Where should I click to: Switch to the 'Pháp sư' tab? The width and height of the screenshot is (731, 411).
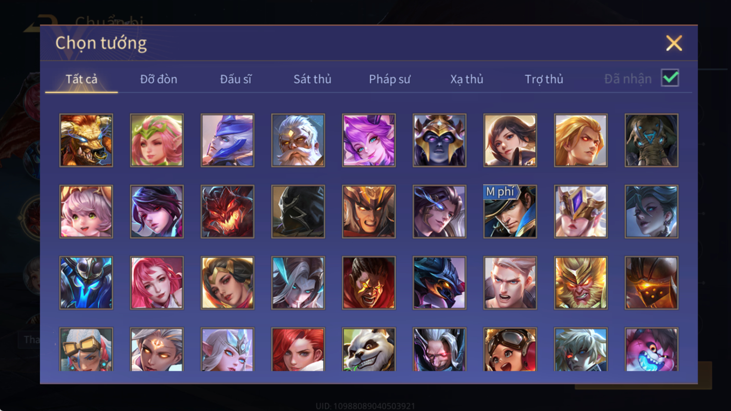click(x=389, y=79)
